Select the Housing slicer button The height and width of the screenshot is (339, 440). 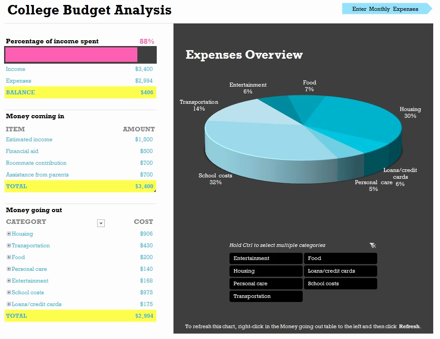[x=266, y=271]
